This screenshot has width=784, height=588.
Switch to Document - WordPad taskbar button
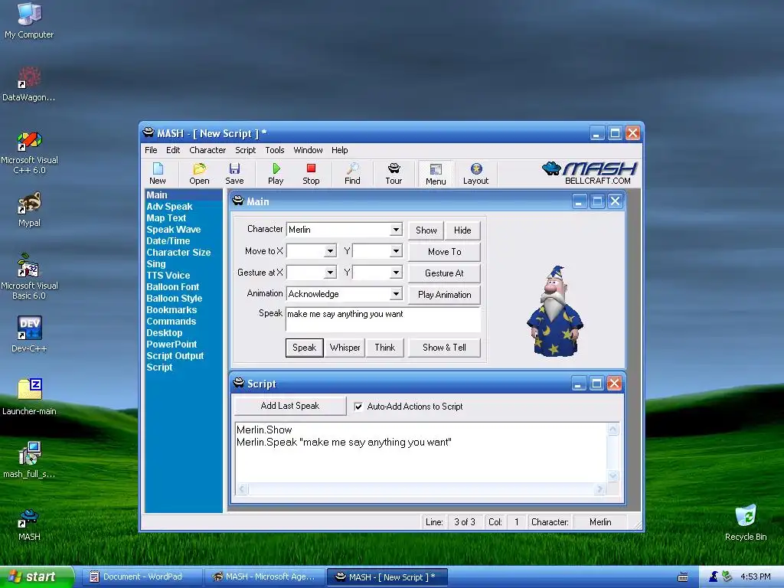coord(142,577)
